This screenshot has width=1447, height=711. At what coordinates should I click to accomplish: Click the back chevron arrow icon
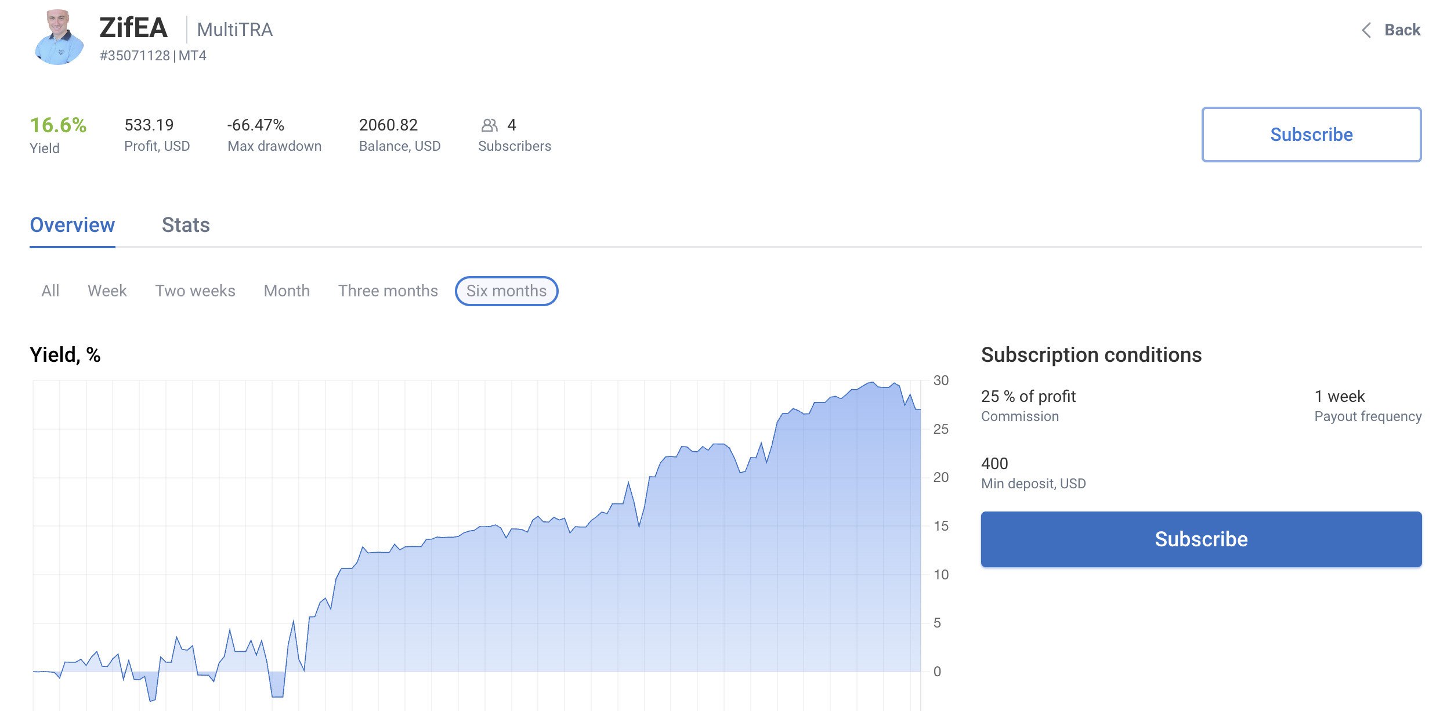tap(1366, 30)
